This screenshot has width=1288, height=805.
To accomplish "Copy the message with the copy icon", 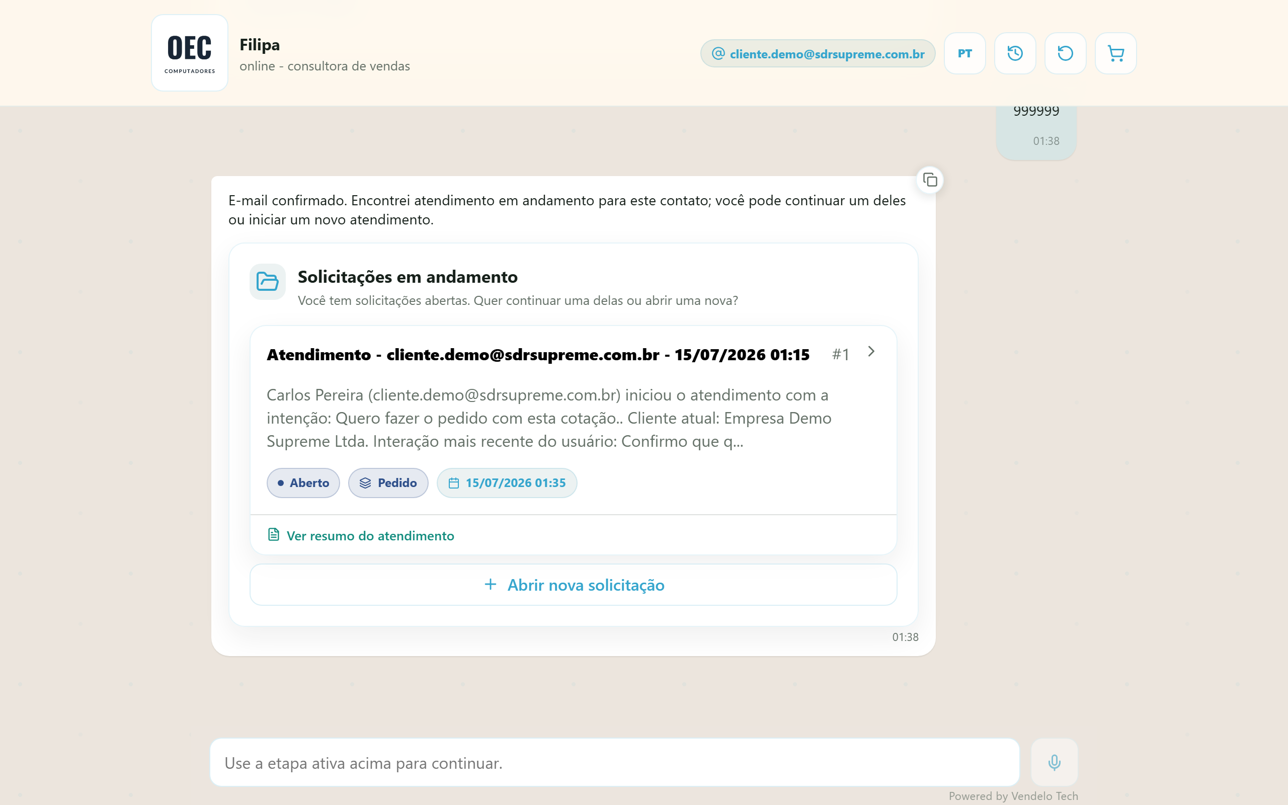I will (x=930, y=180).
